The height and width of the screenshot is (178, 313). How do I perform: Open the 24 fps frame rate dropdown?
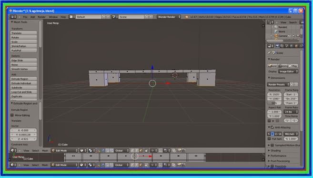coord(291,112)
